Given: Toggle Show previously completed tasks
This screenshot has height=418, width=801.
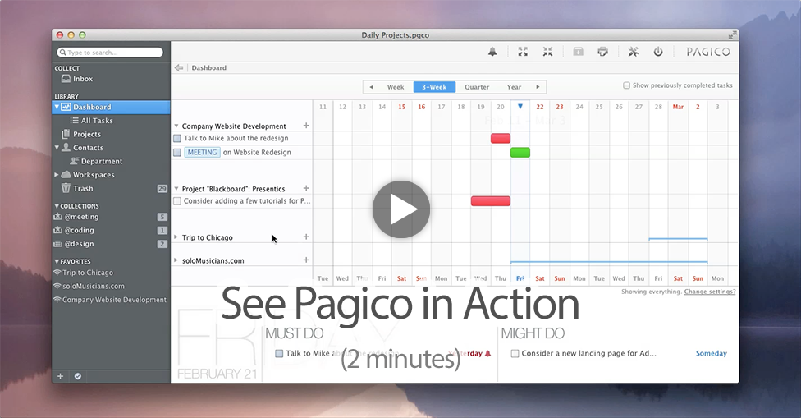Looking at the screenshot, I should (626, 85).
